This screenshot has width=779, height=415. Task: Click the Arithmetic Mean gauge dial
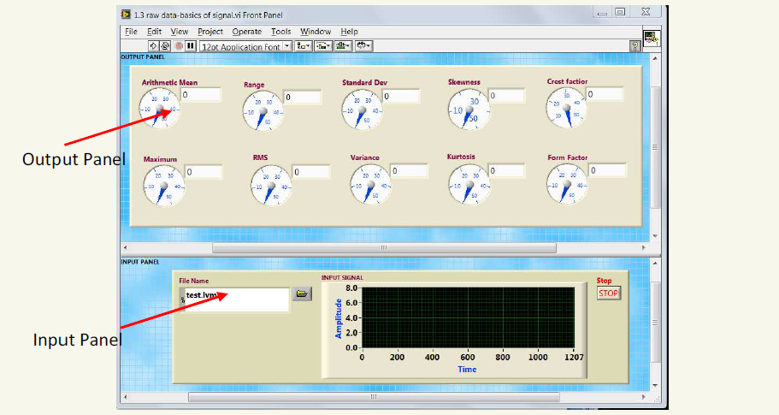tap(159, 109)
